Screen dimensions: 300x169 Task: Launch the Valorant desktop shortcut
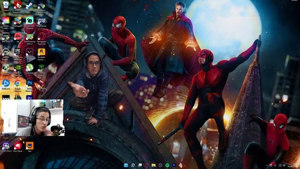pyautogui.click(x=30, y=53)
